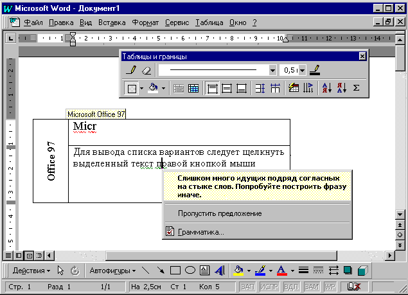Select the Oval drawing tool

pyautogui.click(x=190, y=271)
